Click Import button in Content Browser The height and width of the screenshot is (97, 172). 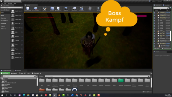[14, 73]
